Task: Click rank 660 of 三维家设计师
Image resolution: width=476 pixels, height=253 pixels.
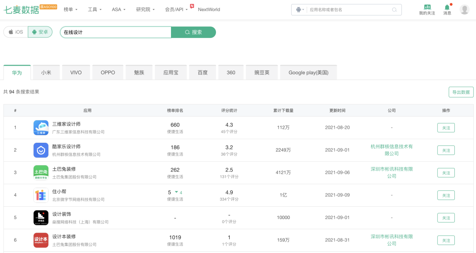Action: coord(175,125)
